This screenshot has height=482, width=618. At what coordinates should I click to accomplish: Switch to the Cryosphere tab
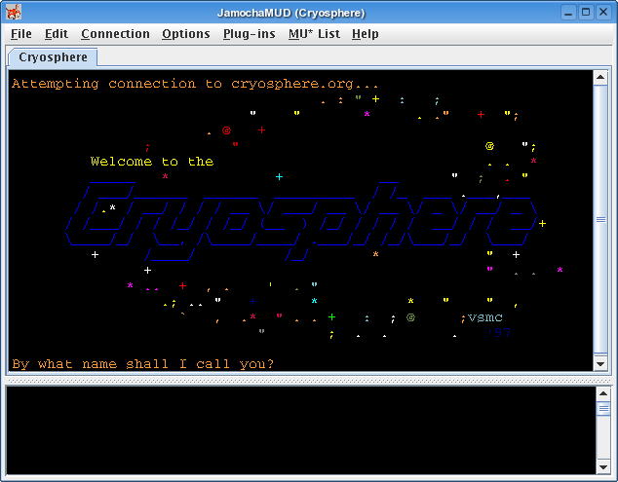pyautogui.click(x=53, y=57)
